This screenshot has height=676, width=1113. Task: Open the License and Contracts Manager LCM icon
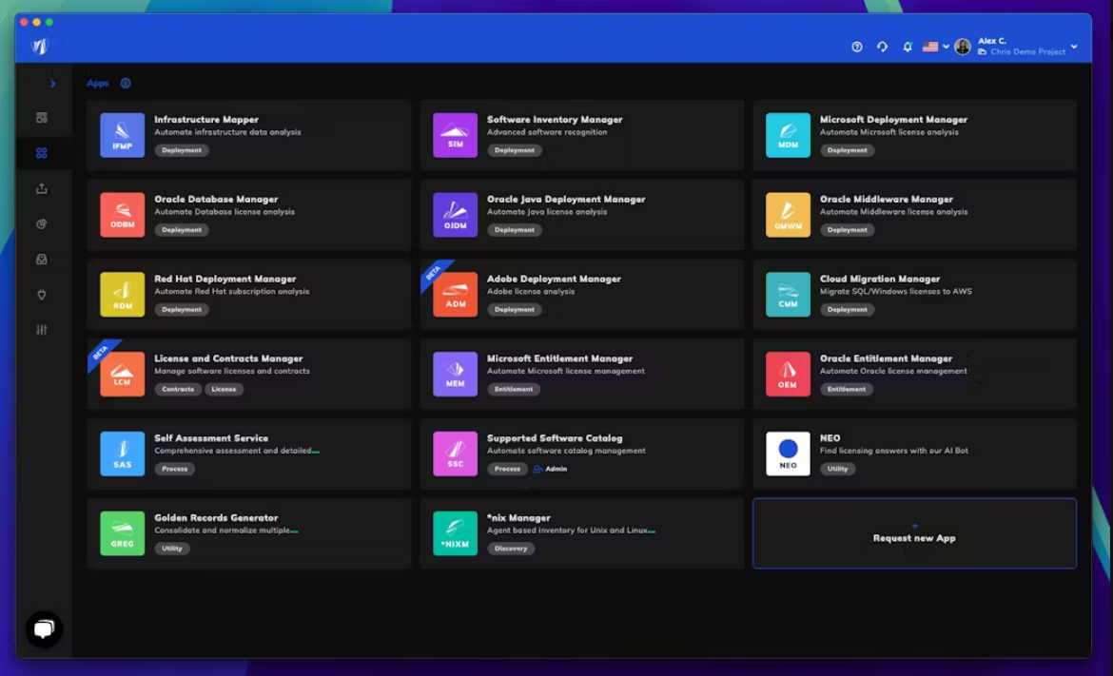122,374
